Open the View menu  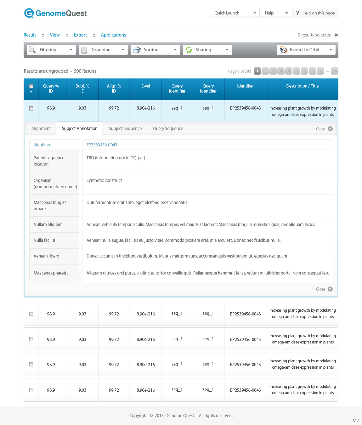[x=55, y=35]
